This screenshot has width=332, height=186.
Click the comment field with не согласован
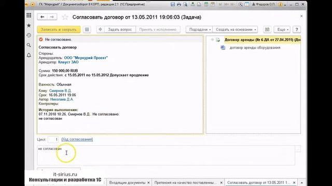pos(166,155)
